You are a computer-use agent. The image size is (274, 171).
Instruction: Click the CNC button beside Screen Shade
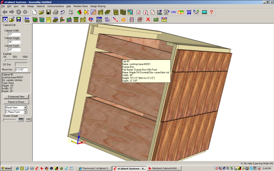click(28, 119)
